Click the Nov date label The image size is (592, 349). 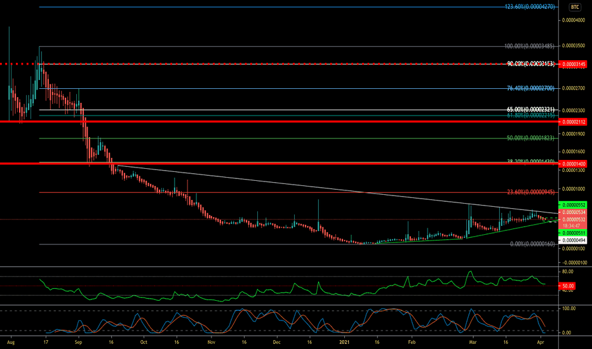click(x=212, y=342)
